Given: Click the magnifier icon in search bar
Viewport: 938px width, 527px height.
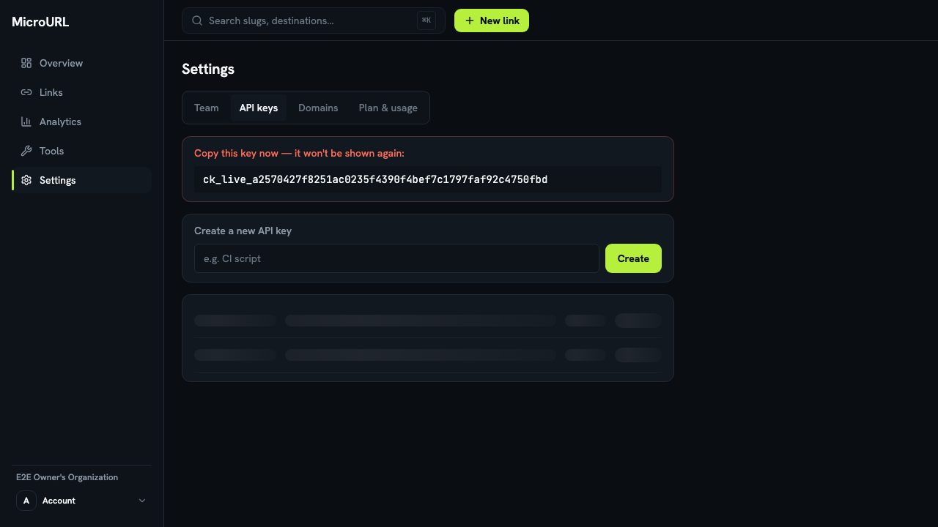Looking at the screenshot, I should coord(197,20).
